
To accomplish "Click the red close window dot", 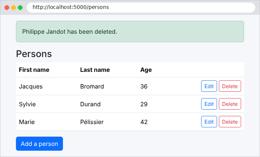I will click(x=7, y=7).
